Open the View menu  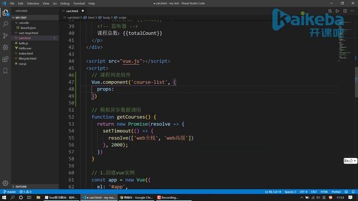(x=46, y=3)
